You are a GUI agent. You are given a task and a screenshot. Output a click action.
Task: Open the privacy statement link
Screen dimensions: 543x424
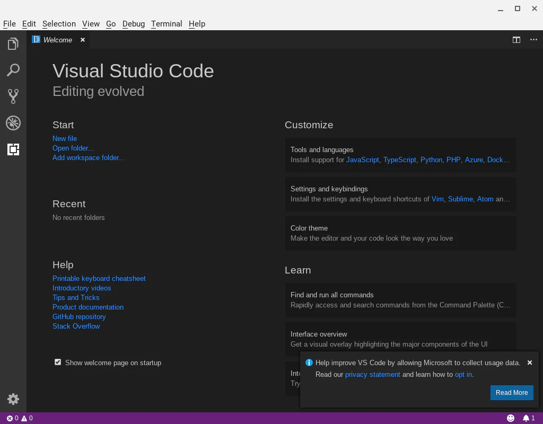point(373,375)
